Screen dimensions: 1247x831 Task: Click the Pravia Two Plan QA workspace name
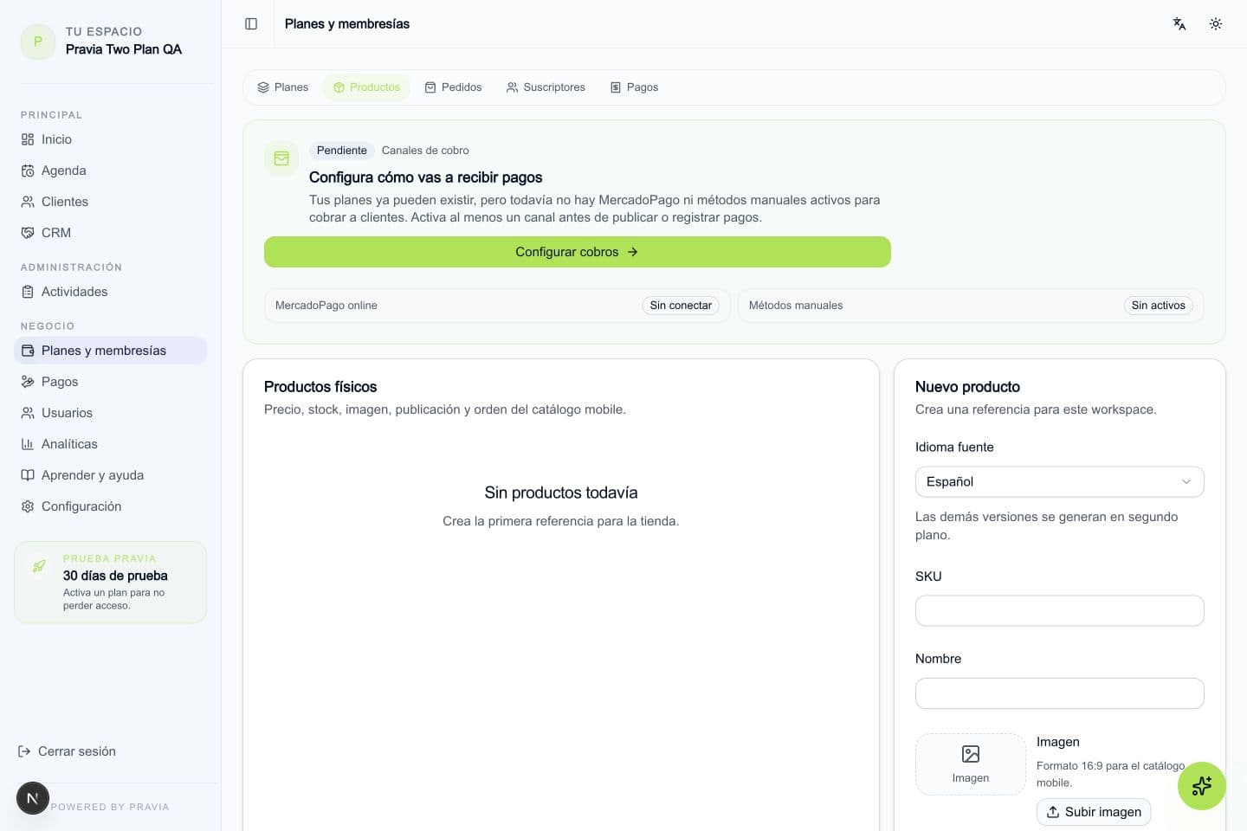coord(124,49)
